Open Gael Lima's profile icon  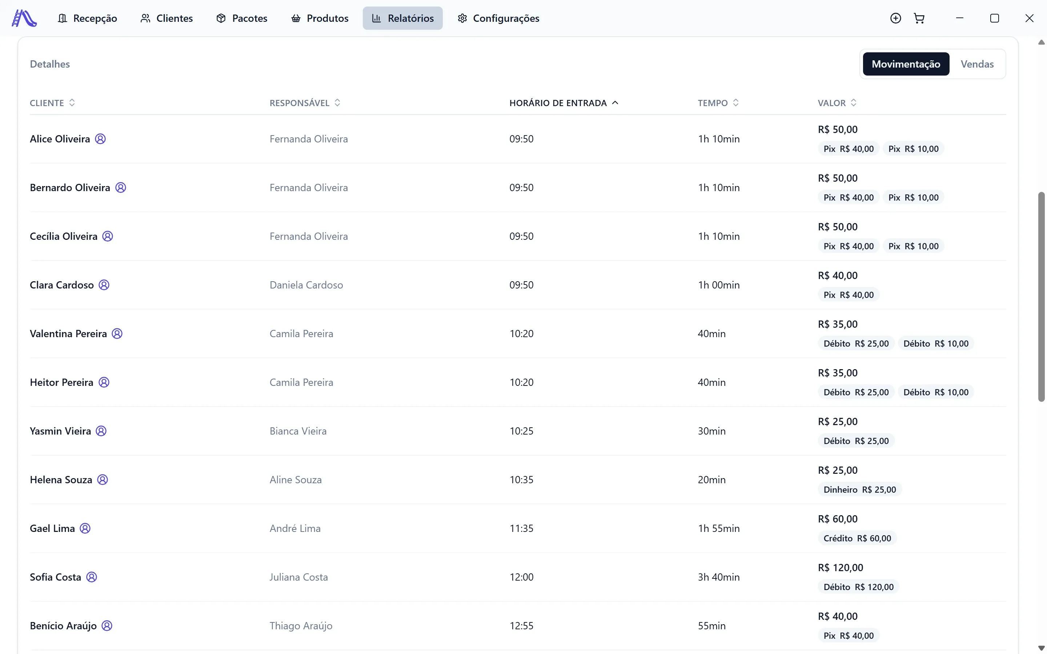(85, 528)
